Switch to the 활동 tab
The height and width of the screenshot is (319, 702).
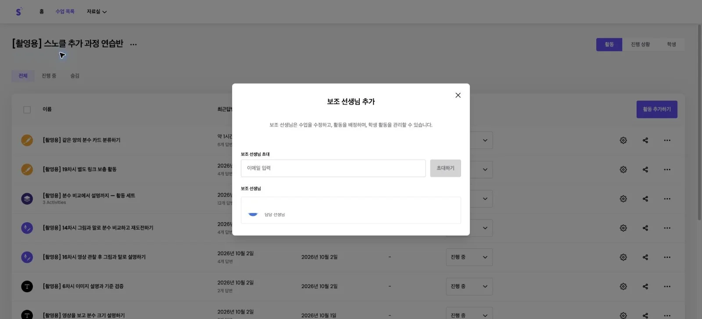(x=609, y=45)
